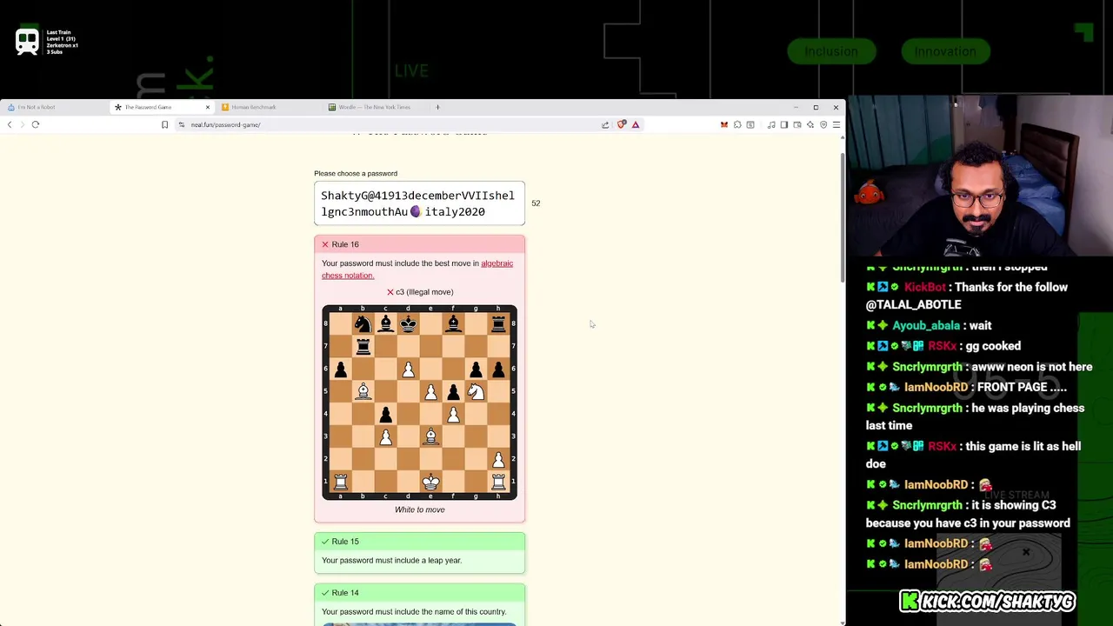
Task: Focus the password text box
Action: tap(419, 203)
